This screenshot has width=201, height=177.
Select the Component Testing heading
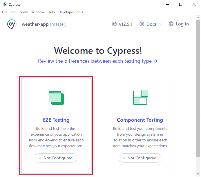(140, 120)
